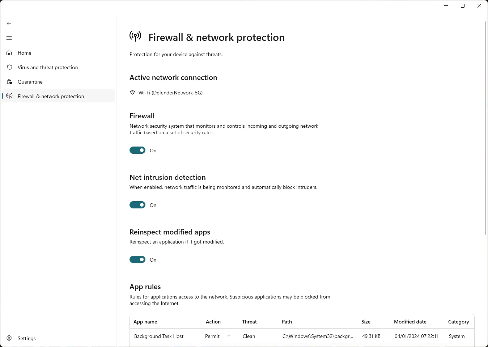
Task: Select the Background Task Host row
Action: click(x=302, y=336)
